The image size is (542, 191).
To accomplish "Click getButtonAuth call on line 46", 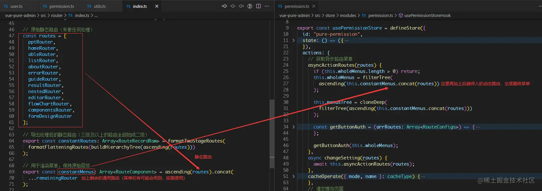I will click(331, 145).
